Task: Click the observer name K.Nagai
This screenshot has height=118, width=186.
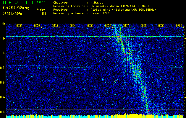Action: 97,2
